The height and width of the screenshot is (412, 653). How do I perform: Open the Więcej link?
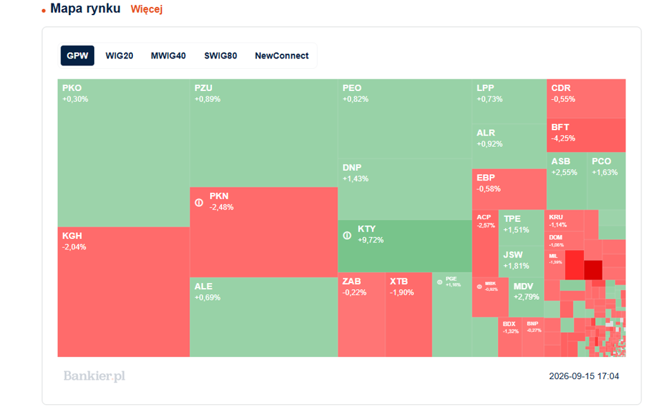(147, 9)
